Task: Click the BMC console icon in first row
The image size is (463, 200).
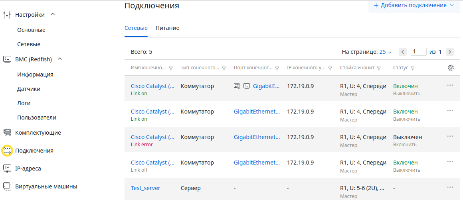Action: [247, 86]
